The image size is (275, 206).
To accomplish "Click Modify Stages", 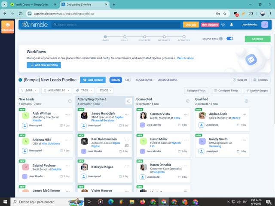I will click(257, 91).
